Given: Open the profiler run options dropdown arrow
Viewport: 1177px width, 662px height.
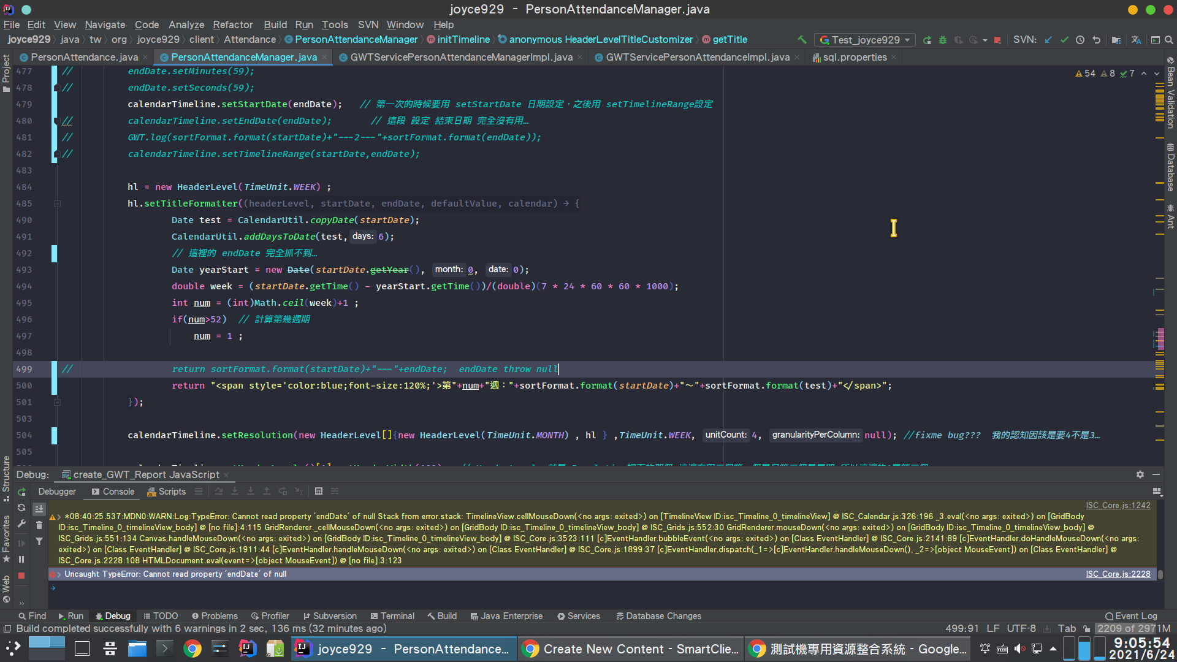Looking at the screenshot, I should coord(985,40).
